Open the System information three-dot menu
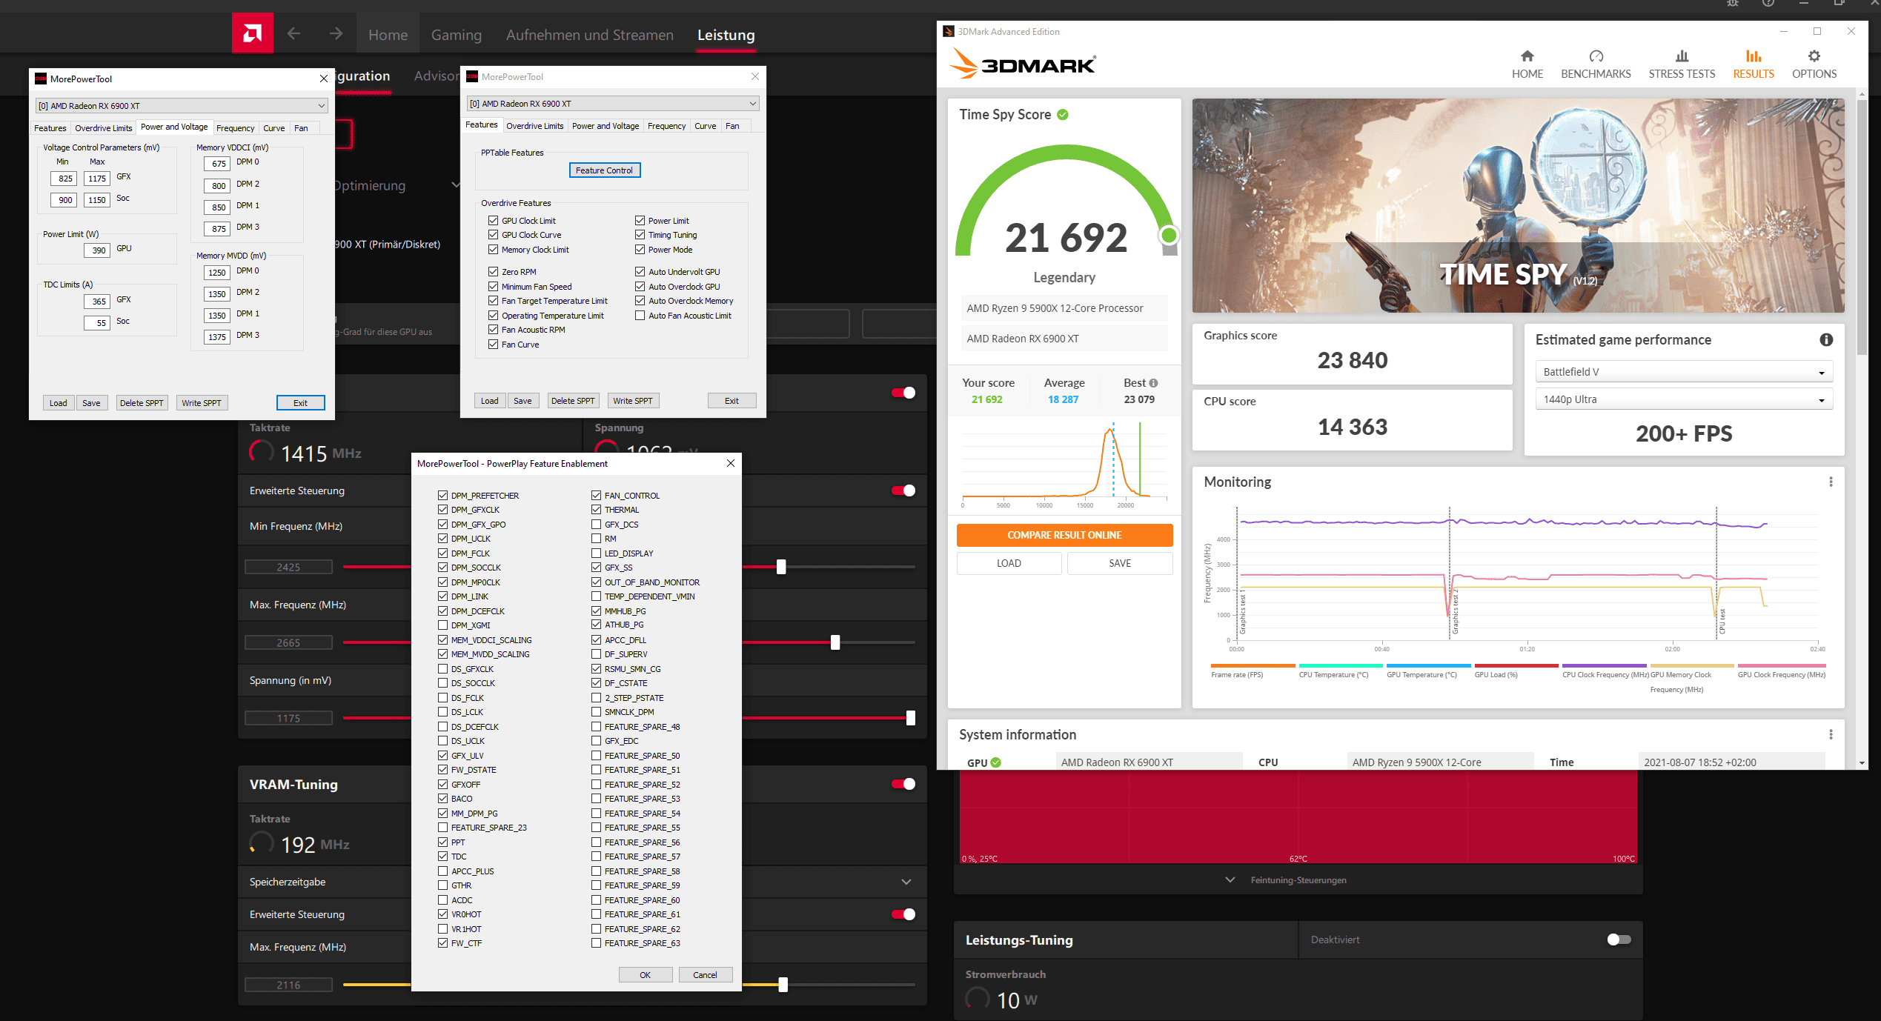 pyautogui.click(x=1831, y=734)
